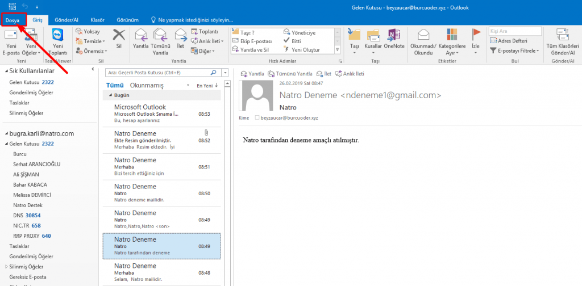Open the Kurallar menu
Image resolution: width=582 pixels, height=286 pixels.
[x=373, y=42]
